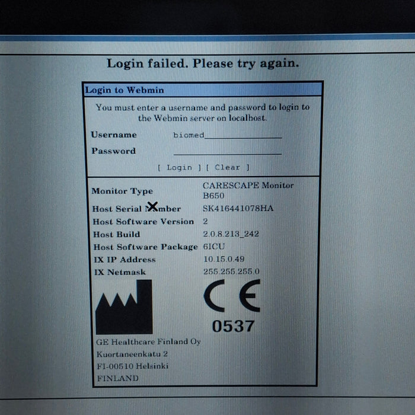Viewport: 415px width, 415px height.
Task: Select the IX Netmask value 255.255.255.0
Action: 231,272
